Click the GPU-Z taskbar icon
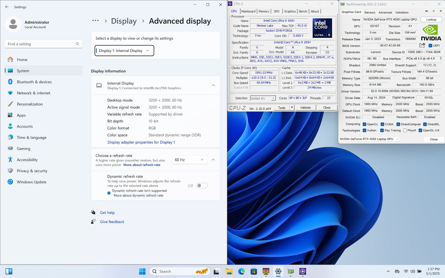 [290, 271]
